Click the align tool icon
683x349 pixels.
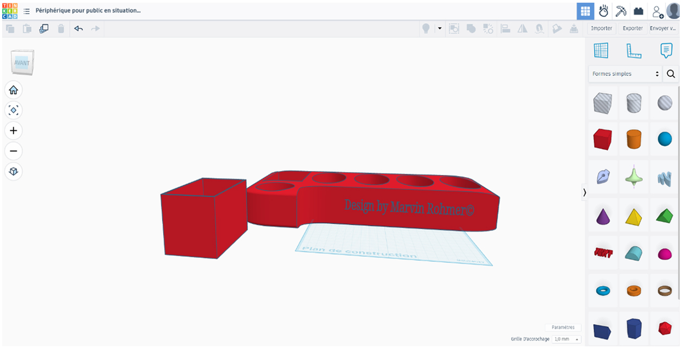tap(505, 29)
